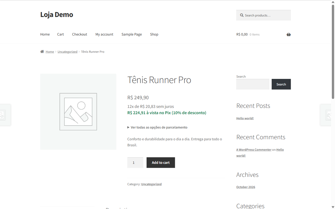Click the Recent Comments heading
This screenshot has width=335, height=209.
coord(261,137)
